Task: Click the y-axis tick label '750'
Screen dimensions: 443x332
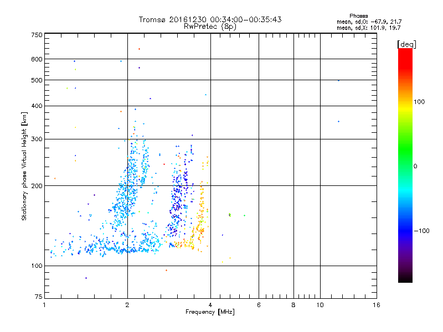Action: click(37, 35)
